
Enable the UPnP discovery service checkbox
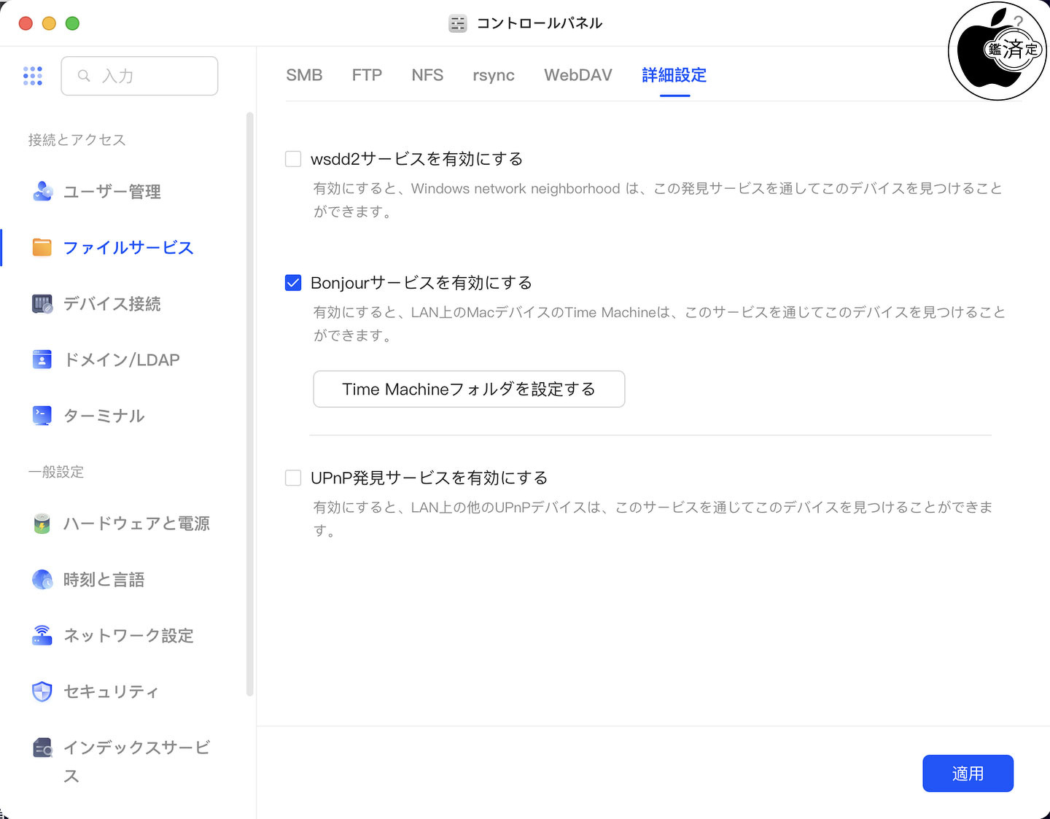click(293, 478)
